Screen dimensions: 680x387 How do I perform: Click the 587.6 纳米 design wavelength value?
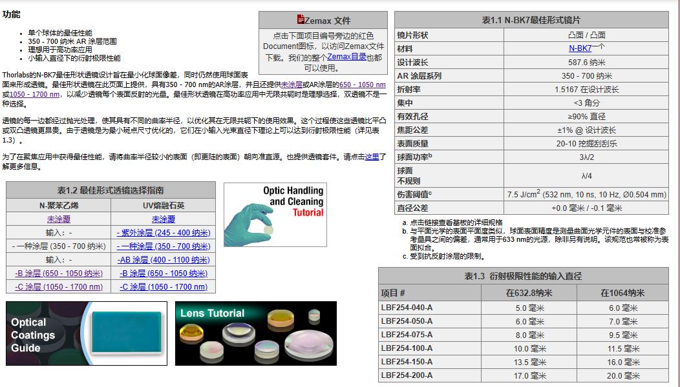click(586, 63)
